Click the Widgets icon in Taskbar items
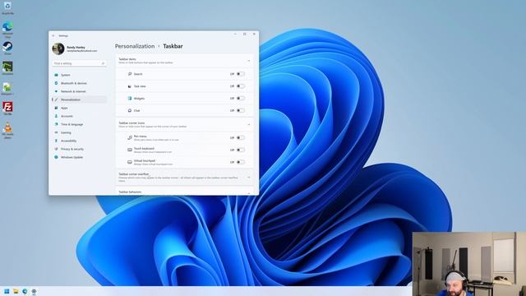Image resolution: width=526 pixels, height=296 pixels. coord(130,99)
